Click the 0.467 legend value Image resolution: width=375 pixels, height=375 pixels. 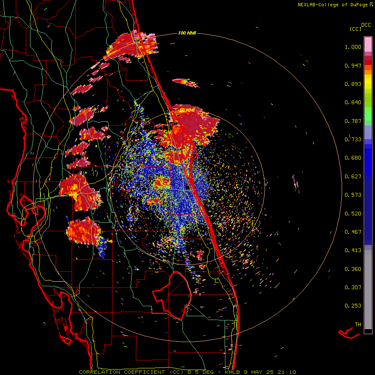[353, 232]
